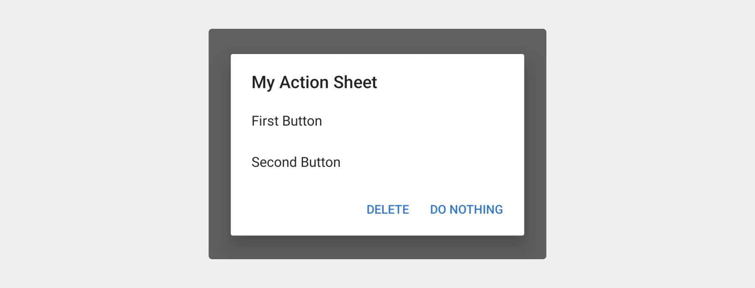Dismiss with the DO NOTHING button
Viewport: 755px width, 288px height.
point(466,210)
